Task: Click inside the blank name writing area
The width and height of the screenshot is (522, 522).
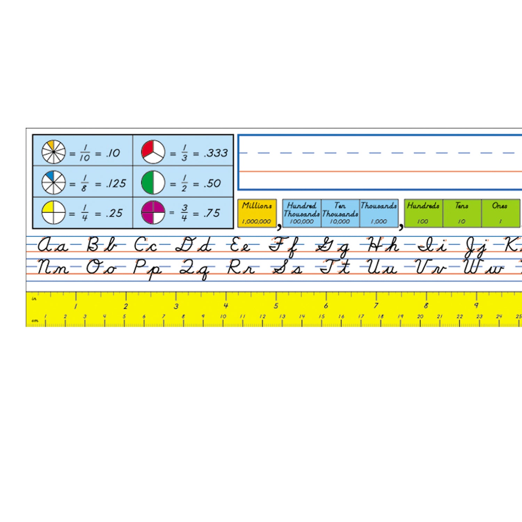Action: click(x=379, y=163)
